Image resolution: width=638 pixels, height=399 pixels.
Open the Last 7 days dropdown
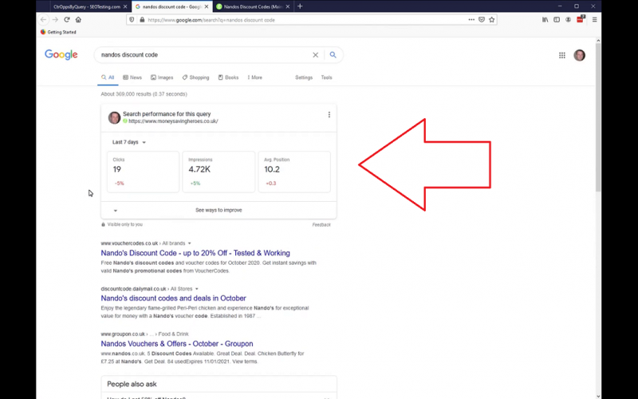point(129,142)
